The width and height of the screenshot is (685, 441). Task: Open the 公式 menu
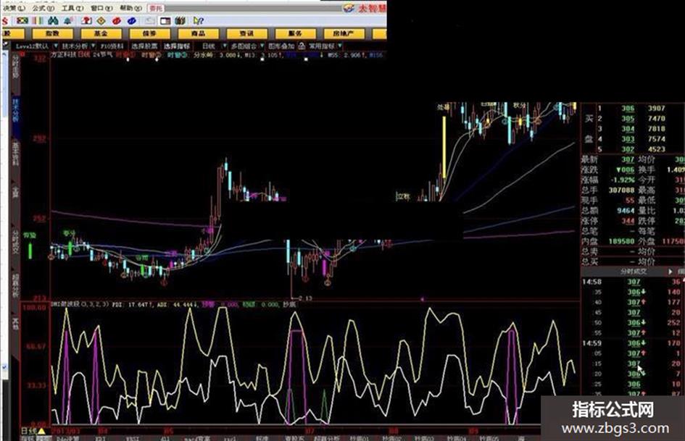point(42,8)
